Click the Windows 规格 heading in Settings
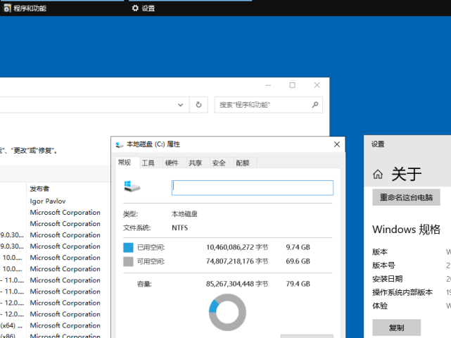 [x=406, y=229]
